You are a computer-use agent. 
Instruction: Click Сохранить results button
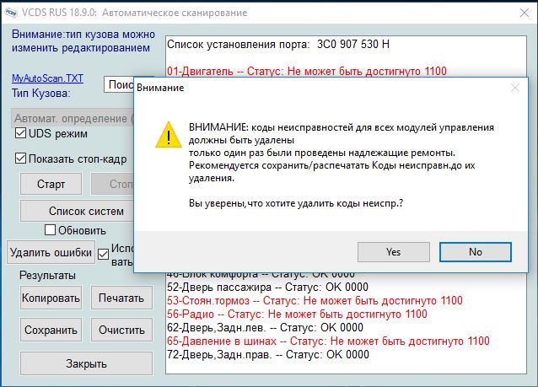tap(51, 330)
